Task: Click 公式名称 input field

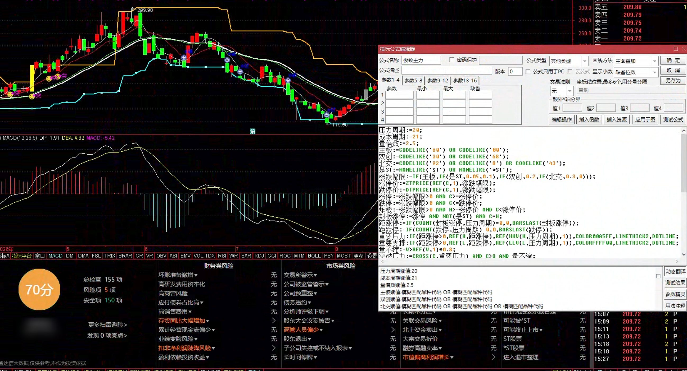Action: [421, 61]
